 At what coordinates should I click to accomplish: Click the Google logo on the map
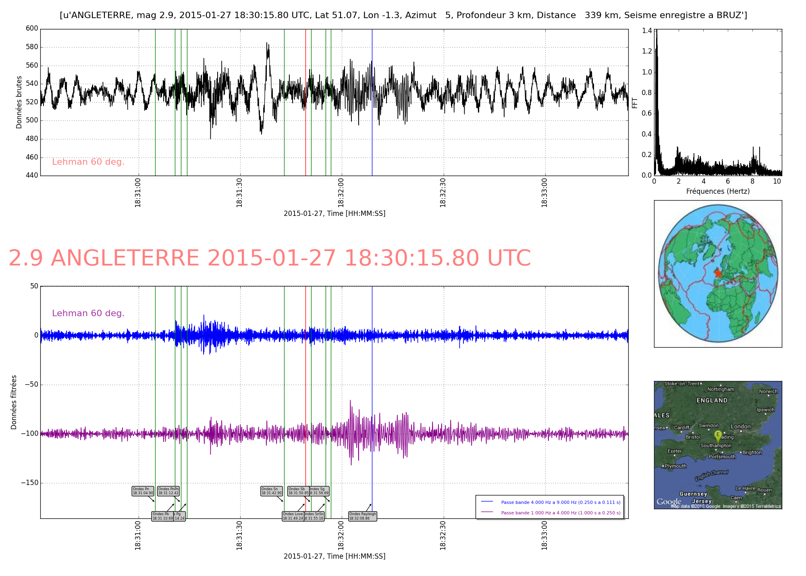[669, 502]
